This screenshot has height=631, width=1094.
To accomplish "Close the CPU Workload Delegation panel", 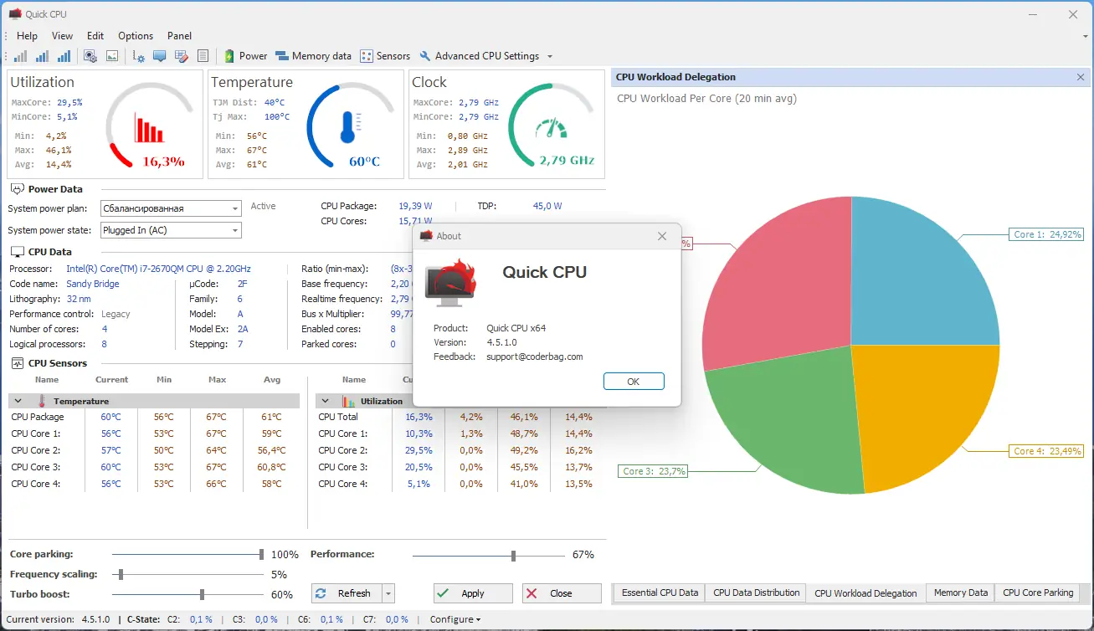I will coord(1081,77).
